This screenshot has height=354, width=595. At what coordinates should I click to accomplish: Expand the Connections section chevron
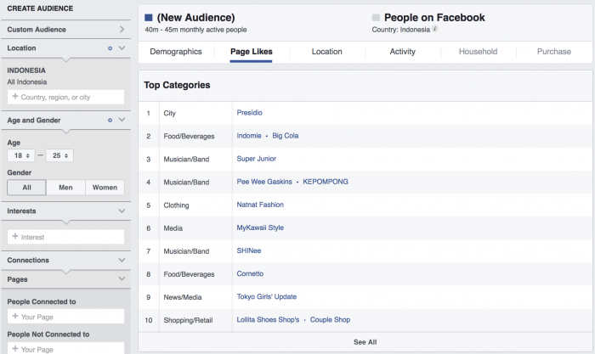tap(122, 260)
